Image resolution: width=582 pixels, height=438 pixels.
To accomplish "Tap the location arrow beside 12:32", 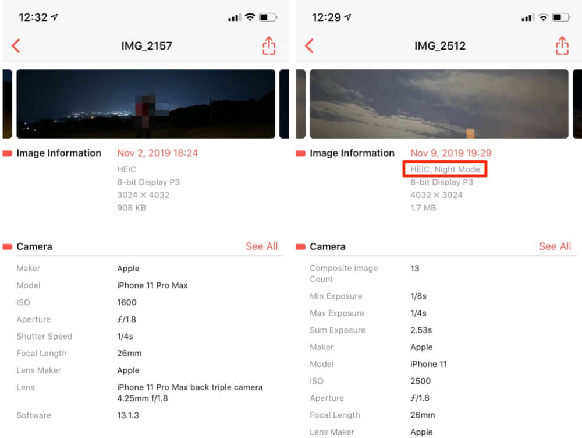I will [x=55, y=17].
